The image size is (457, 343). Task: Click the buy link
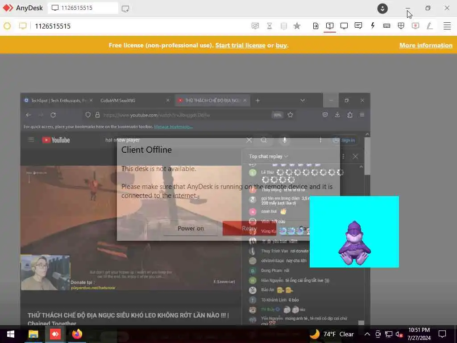282,45
